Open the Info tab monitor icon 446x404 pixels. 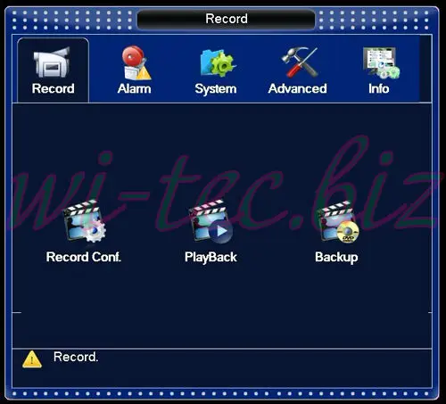point(381,62)
